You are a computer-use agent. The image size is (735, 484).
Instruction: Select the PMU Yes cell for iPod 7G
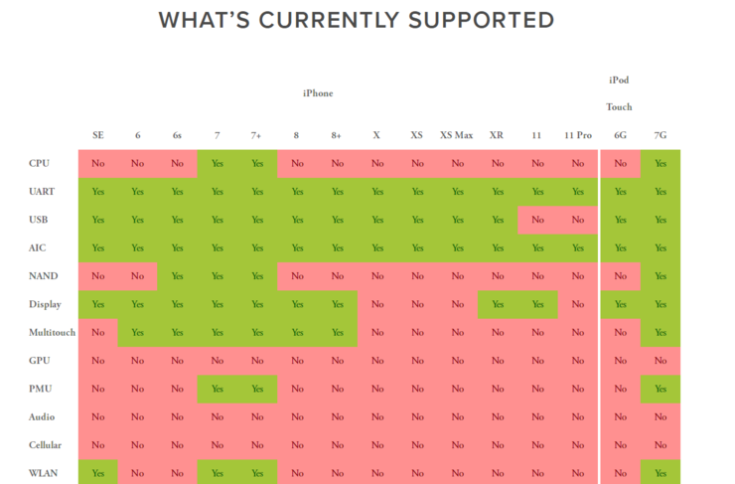[x=661, y=389]
